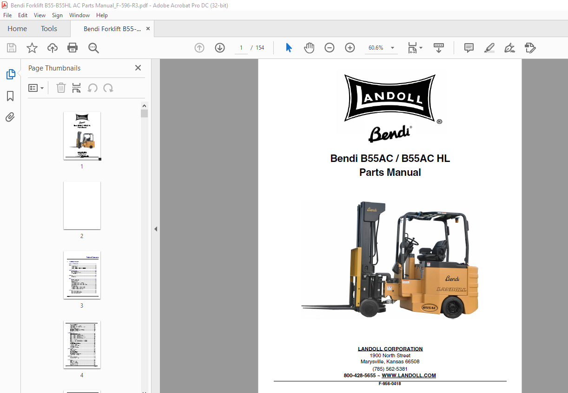568x393 pixels.
Task: Click the page number input field
Action: (241, 48)
